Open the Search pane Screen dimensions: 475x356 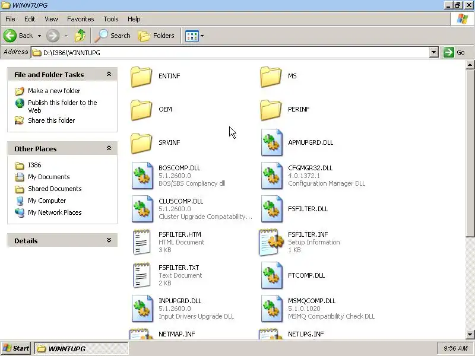(x=112, y=36)
